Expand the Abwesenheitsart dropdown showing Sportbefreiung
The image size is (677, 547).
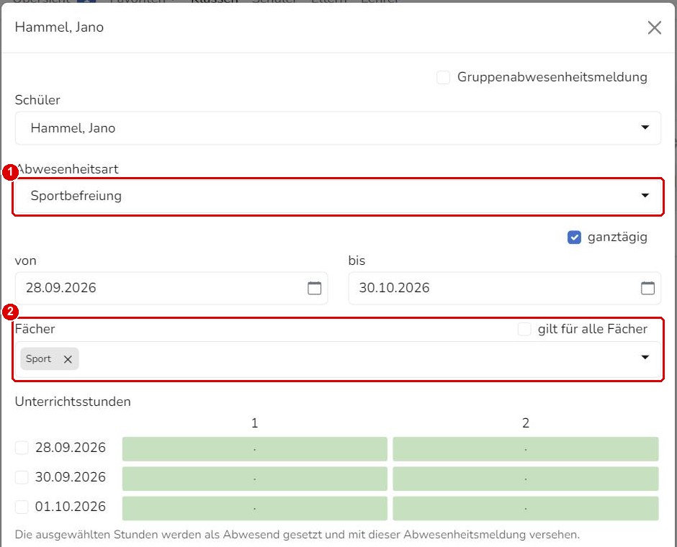click(x=338, y=196)
